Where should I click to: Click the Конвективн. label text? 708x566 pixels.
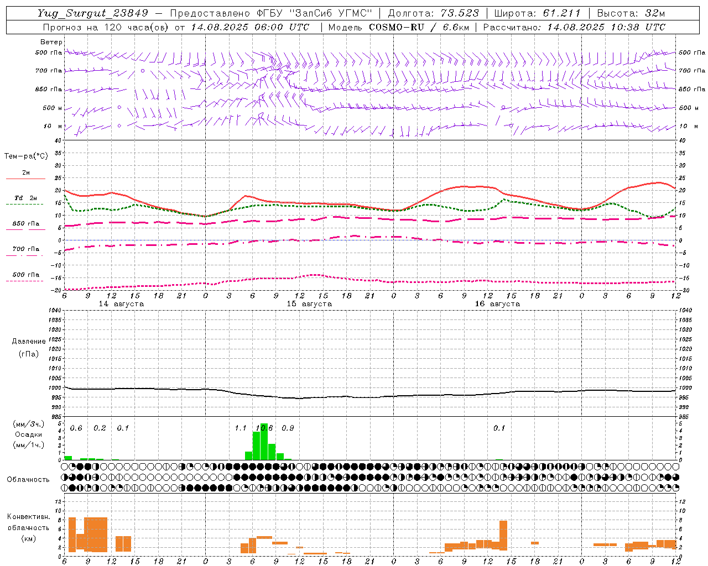coord(29,517)
